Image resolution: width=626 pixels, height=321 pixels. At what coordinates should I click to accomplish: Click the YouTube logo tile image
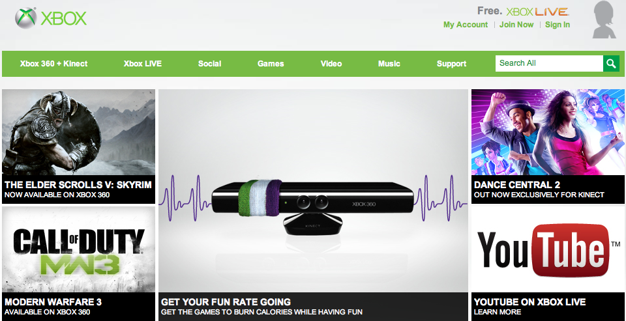click(548, 250)
